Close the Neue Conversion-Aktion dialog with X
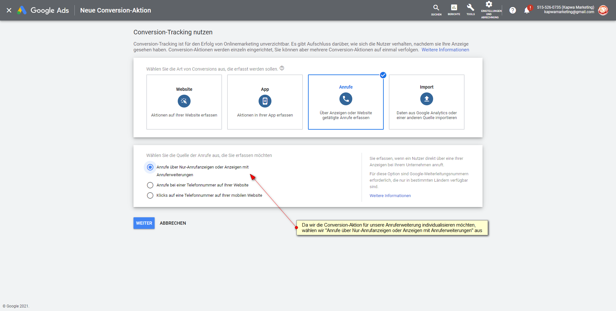The height and width of the screenshot is (311, 616). [9, 10]
